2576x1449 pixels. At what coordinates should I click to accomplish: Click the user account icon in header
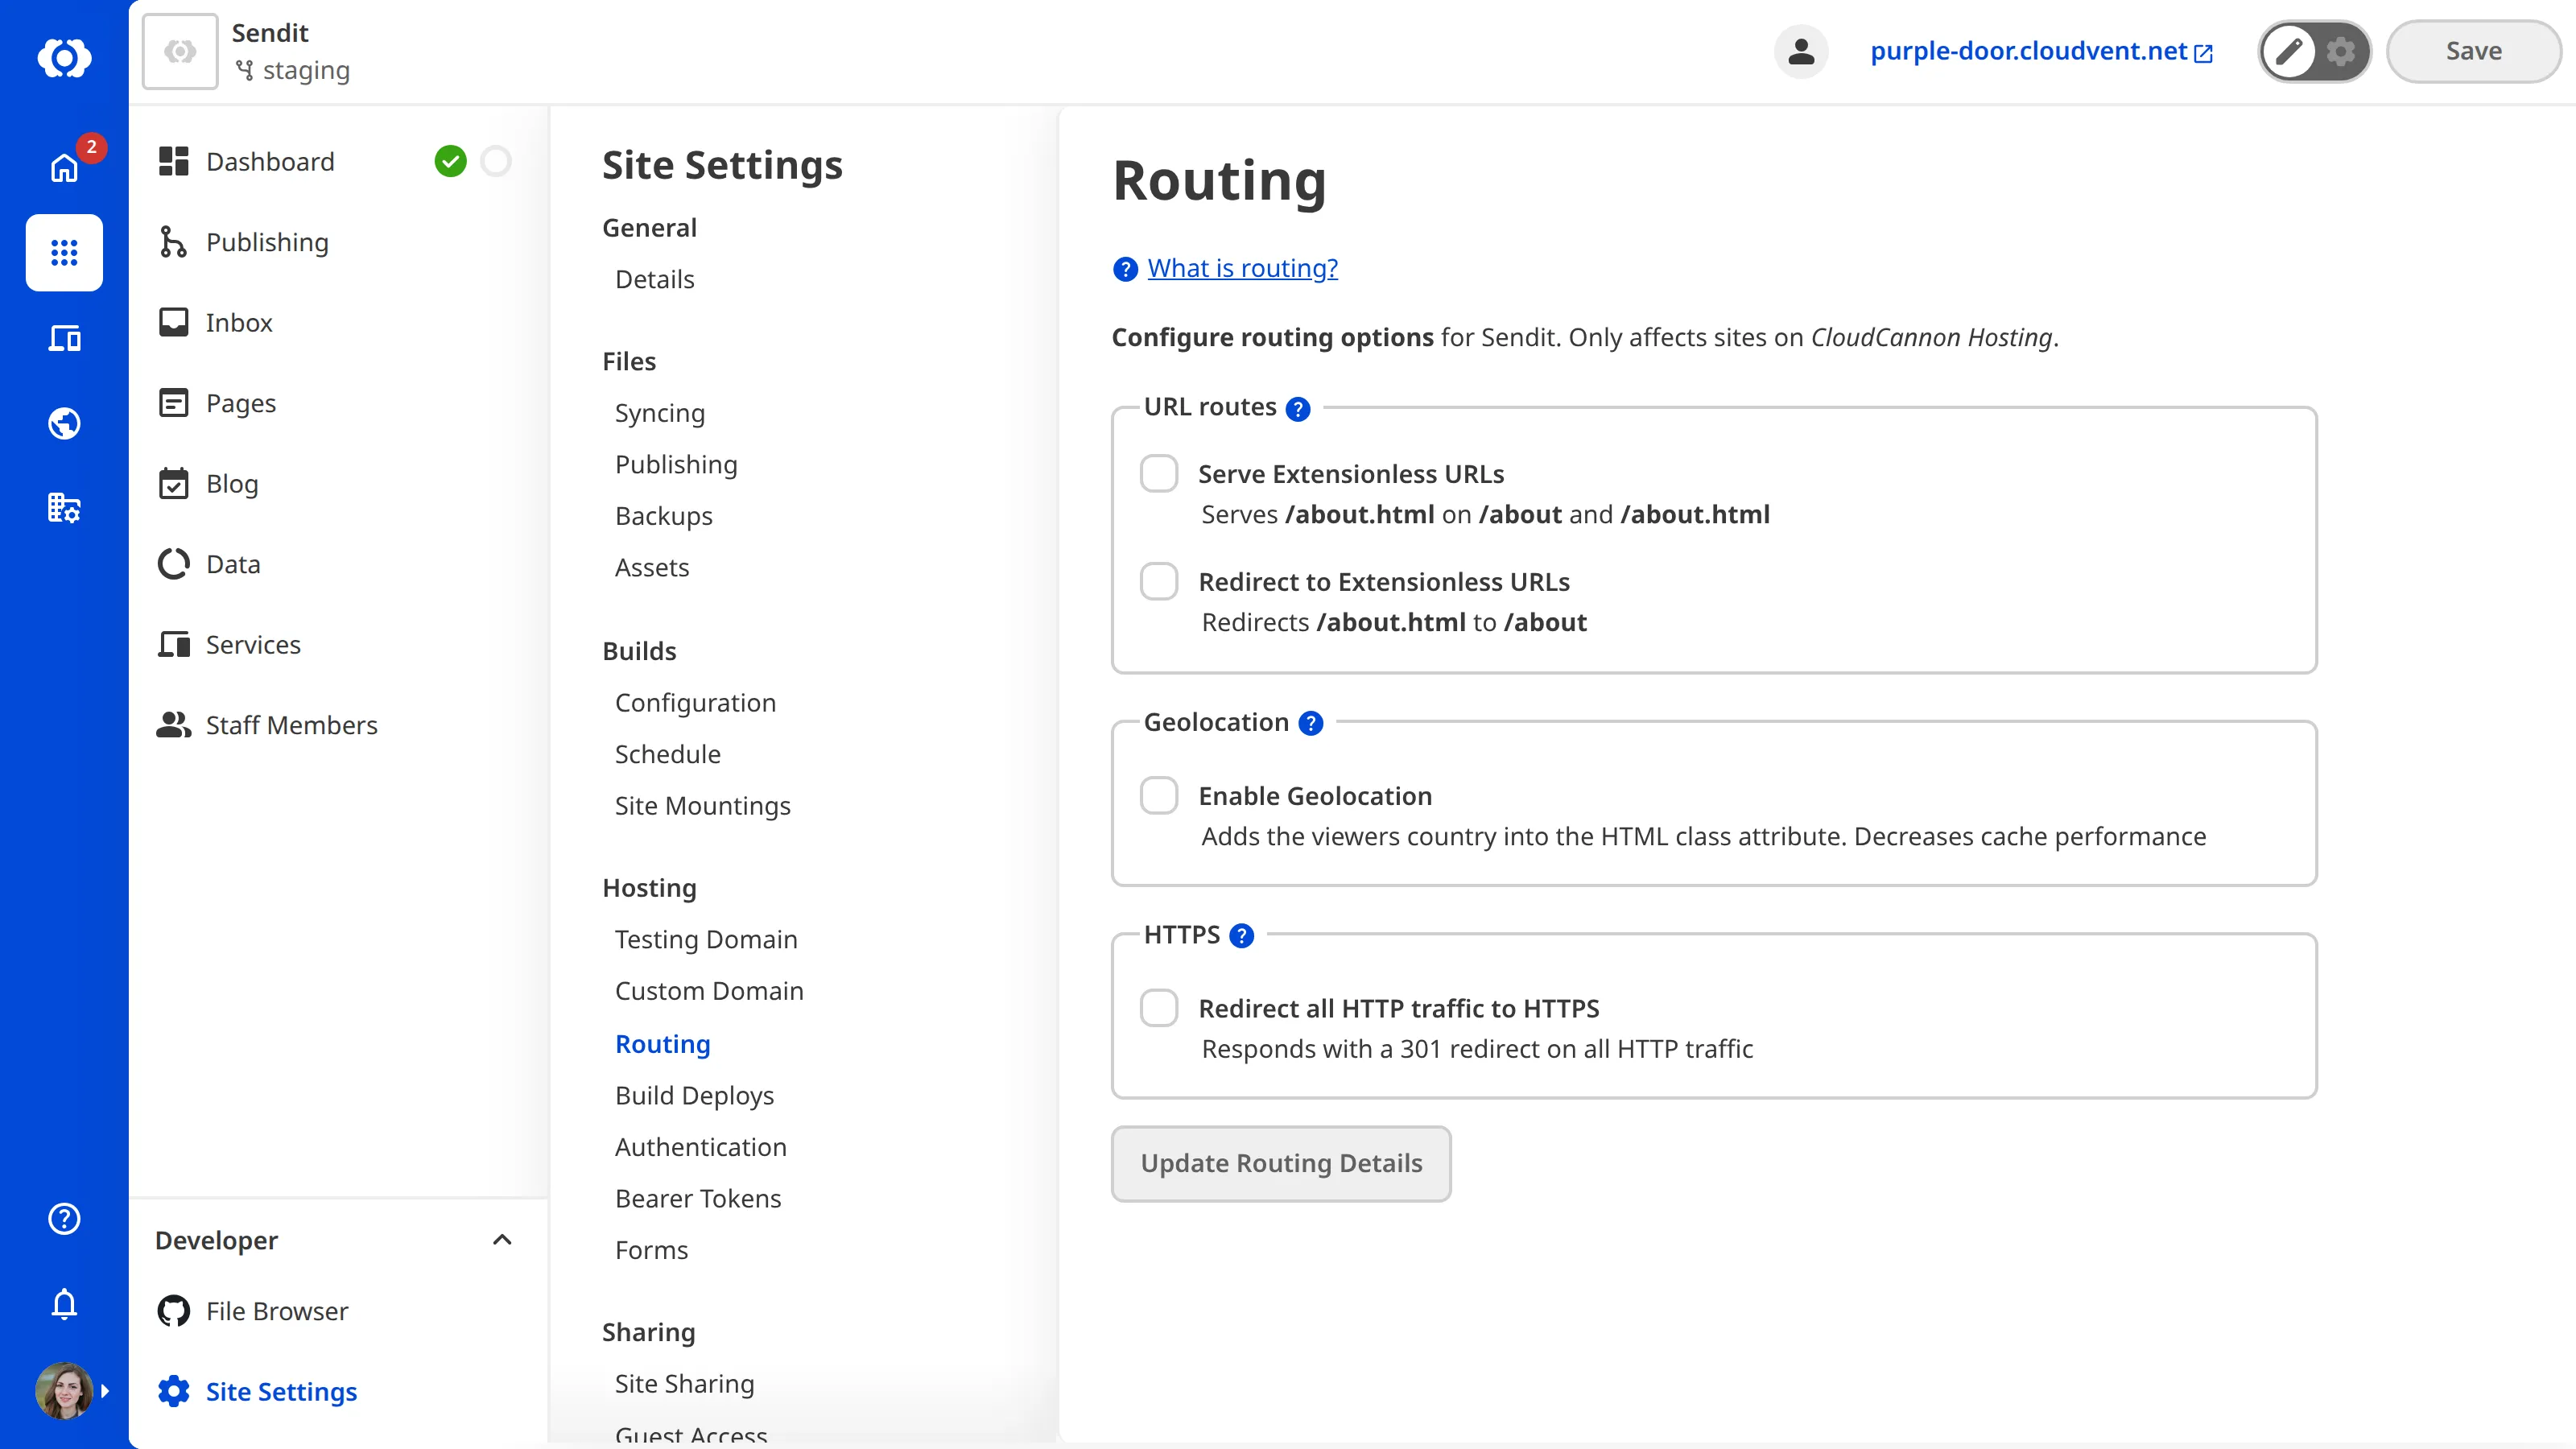pyautogui.click(x=1801, y=51)
